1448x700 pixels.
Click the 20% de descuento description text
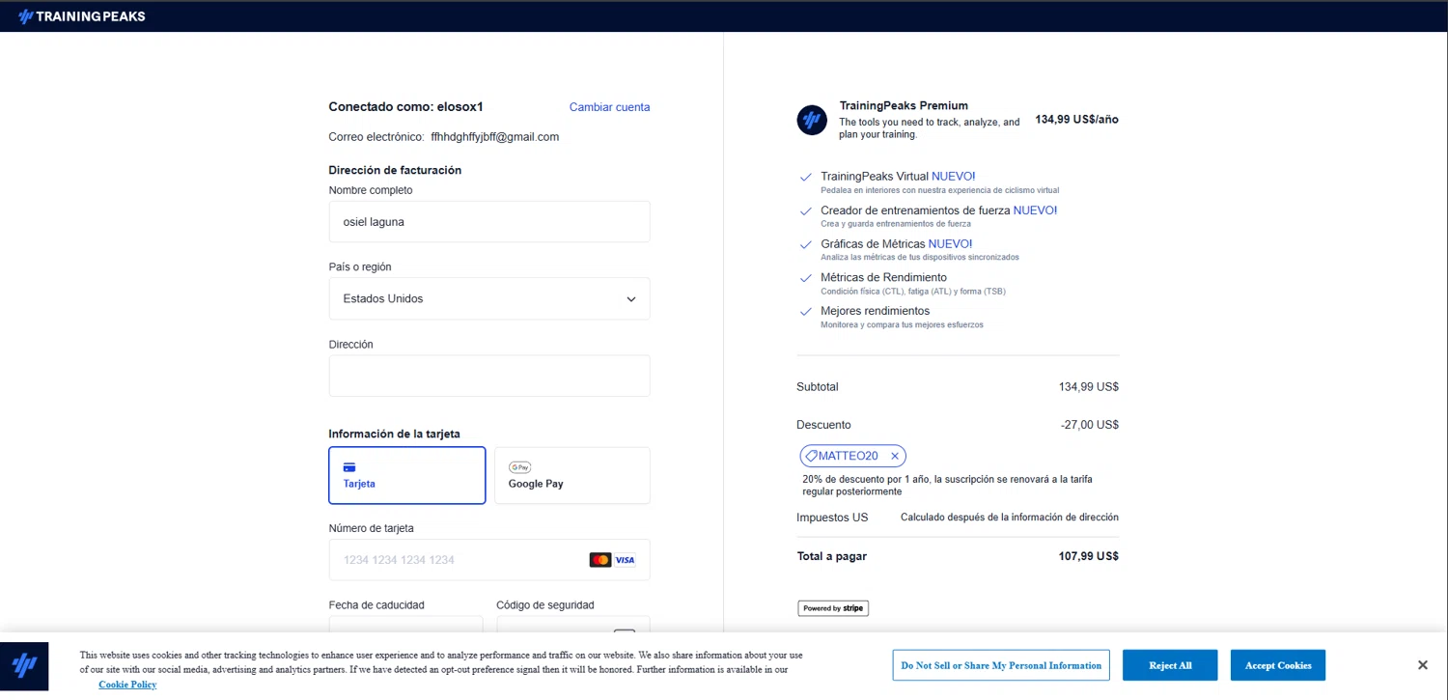(x=947, y=486)
